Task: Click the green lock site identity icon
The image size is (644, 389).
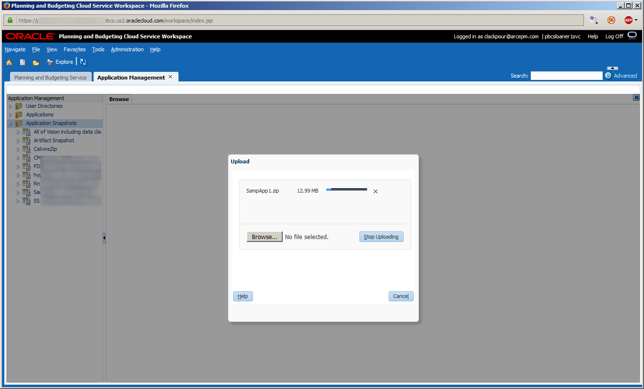Action: point(10,21)
